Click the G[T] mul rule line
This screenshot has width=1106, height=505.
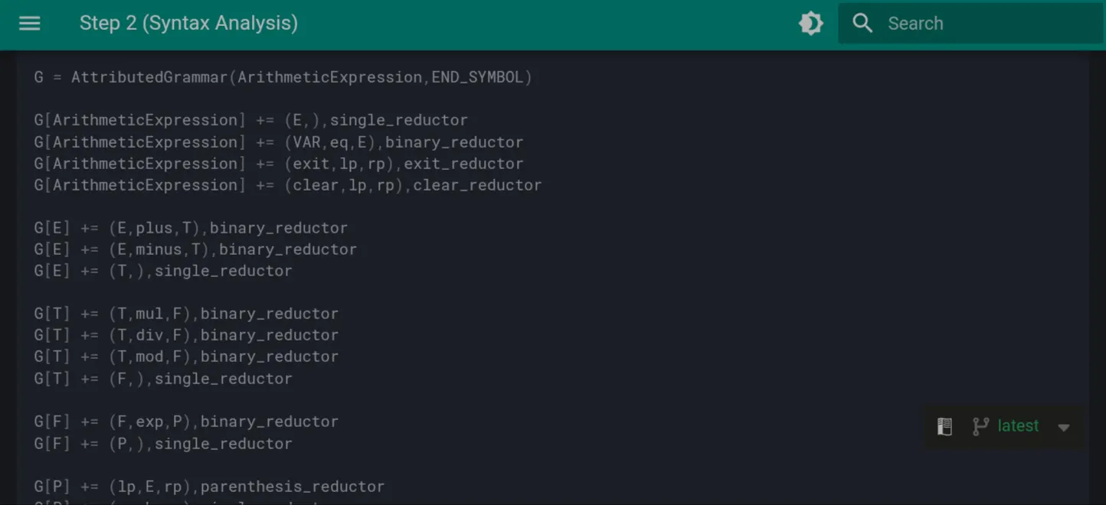(186, 314)
